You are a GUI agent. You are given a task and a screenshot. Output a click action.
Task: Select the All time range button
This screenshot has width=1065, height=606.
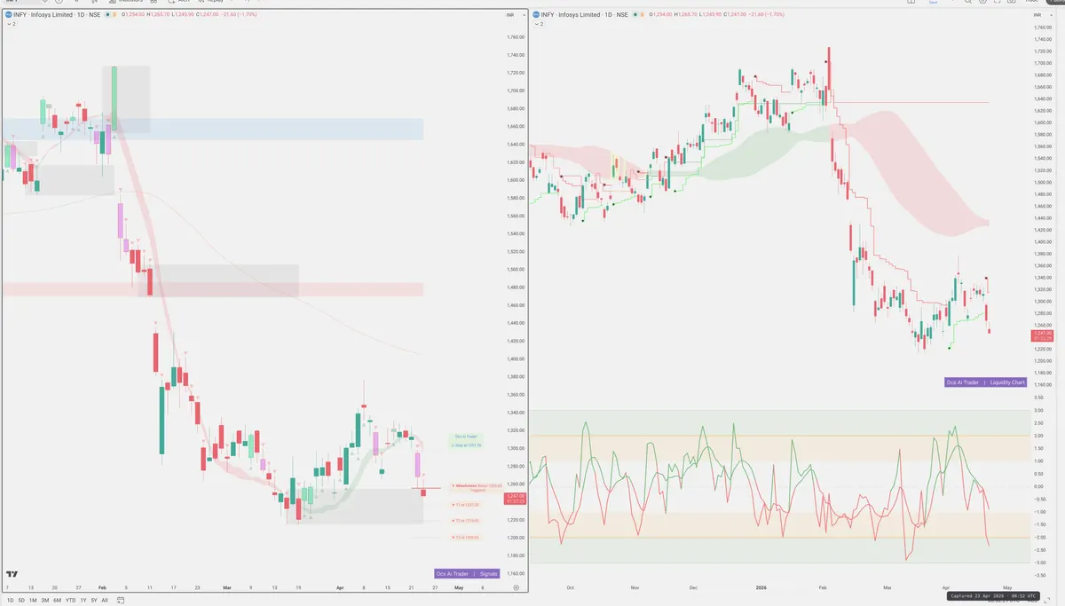[105, 601]
